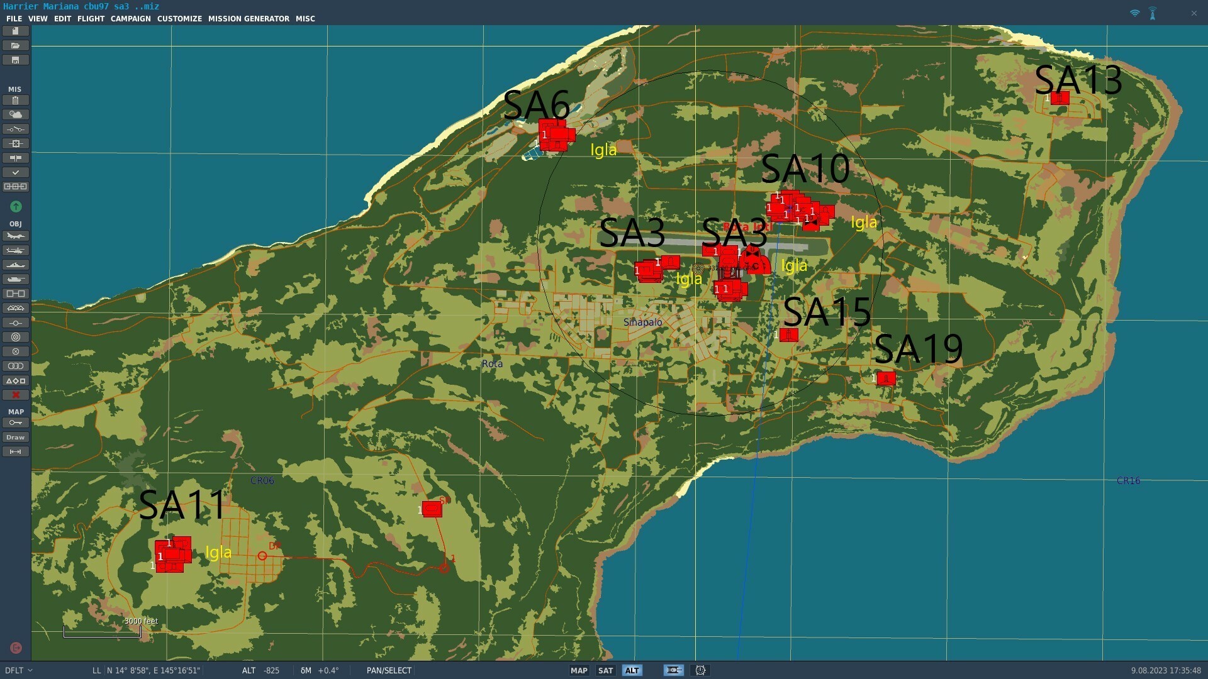Open the MISSION GENERATOR menu
The image size is (1208, 679).
click(x=249, y=19)
